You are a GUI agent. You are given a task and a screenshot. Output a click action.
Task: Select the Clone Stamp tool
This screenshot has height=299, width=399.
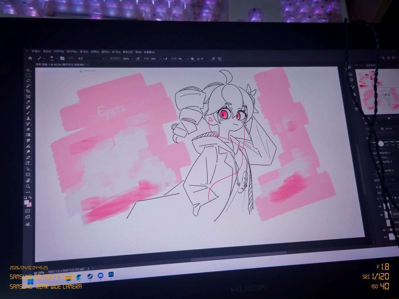[28, 119]
